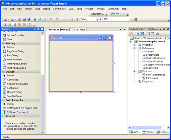The image size is (171, 140).
Task: Switch to the Resource View bottom tab
Action: click(163, 132)
